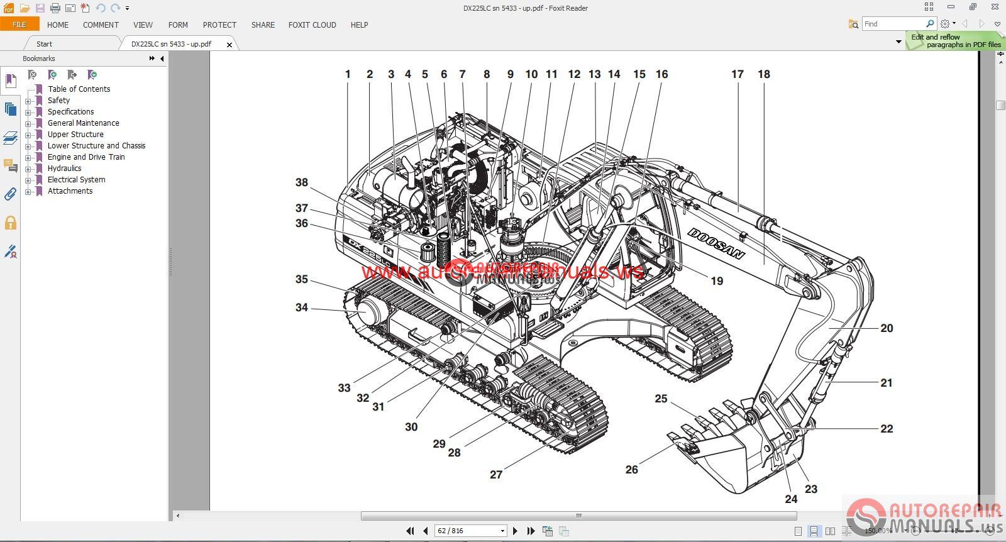The height and width of the screenshot is (542, 1006).
Task: Open the Pages thumbnails panel icon
Action: point(10,109)
